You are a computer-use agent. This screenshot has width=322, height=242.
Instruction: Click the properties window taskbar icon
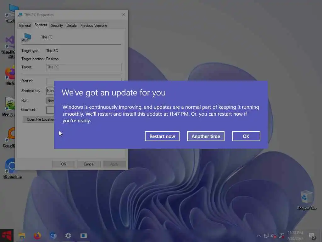[x=84, y=235]
